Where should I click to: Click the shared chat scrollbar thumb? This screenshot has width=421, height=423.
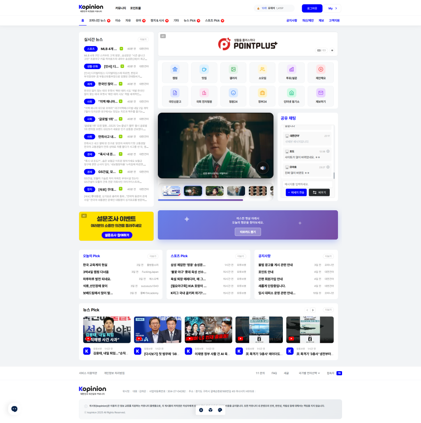[334, 176]
